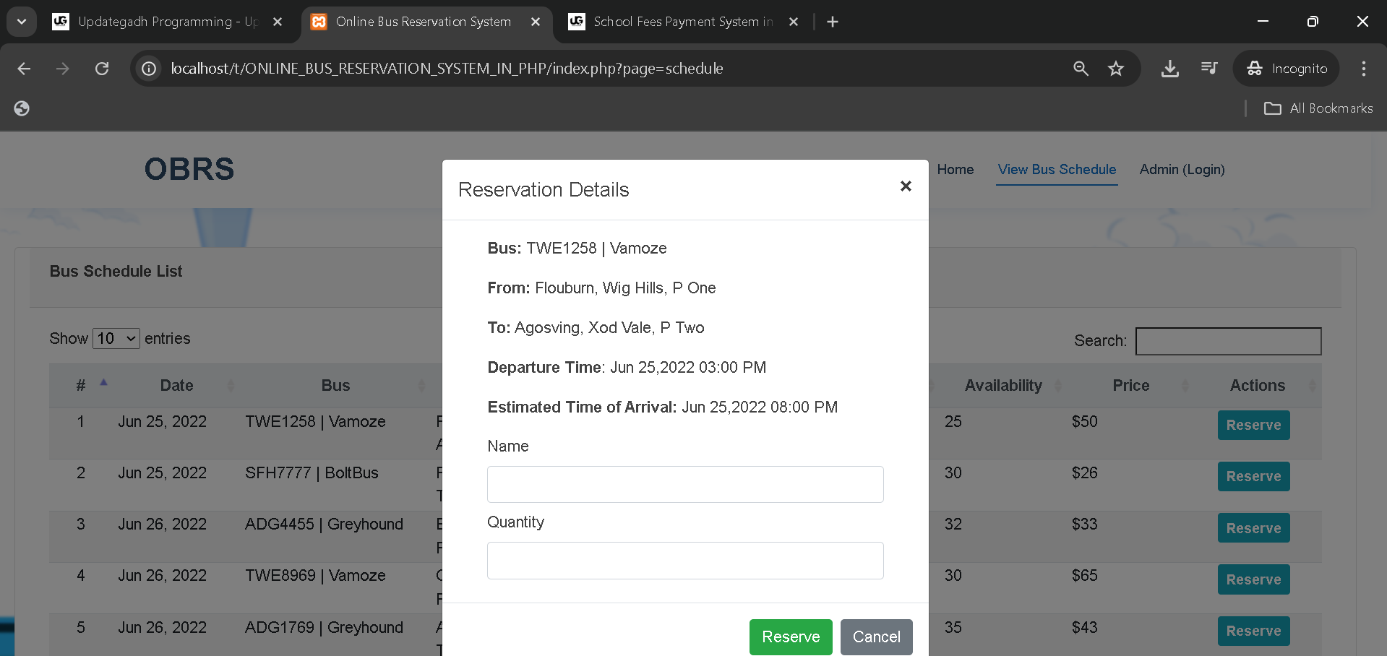Reload the page using the refresh icon

tap(102, 69)
